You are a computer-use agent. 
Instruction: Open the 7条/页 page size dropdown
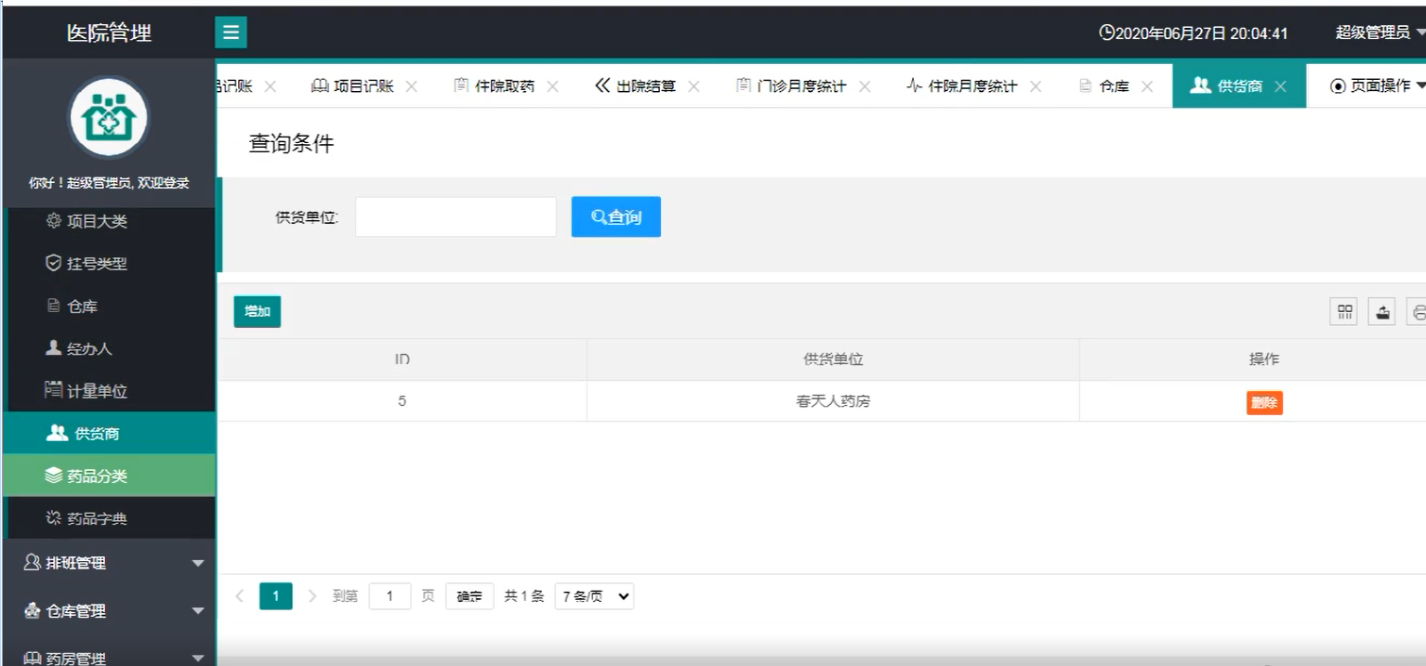point(594,596)
